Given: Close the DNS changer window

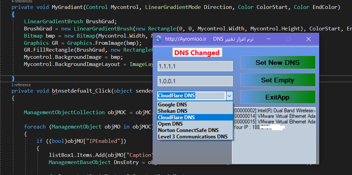Looking at the screenshot, I should tap(309, 39).
